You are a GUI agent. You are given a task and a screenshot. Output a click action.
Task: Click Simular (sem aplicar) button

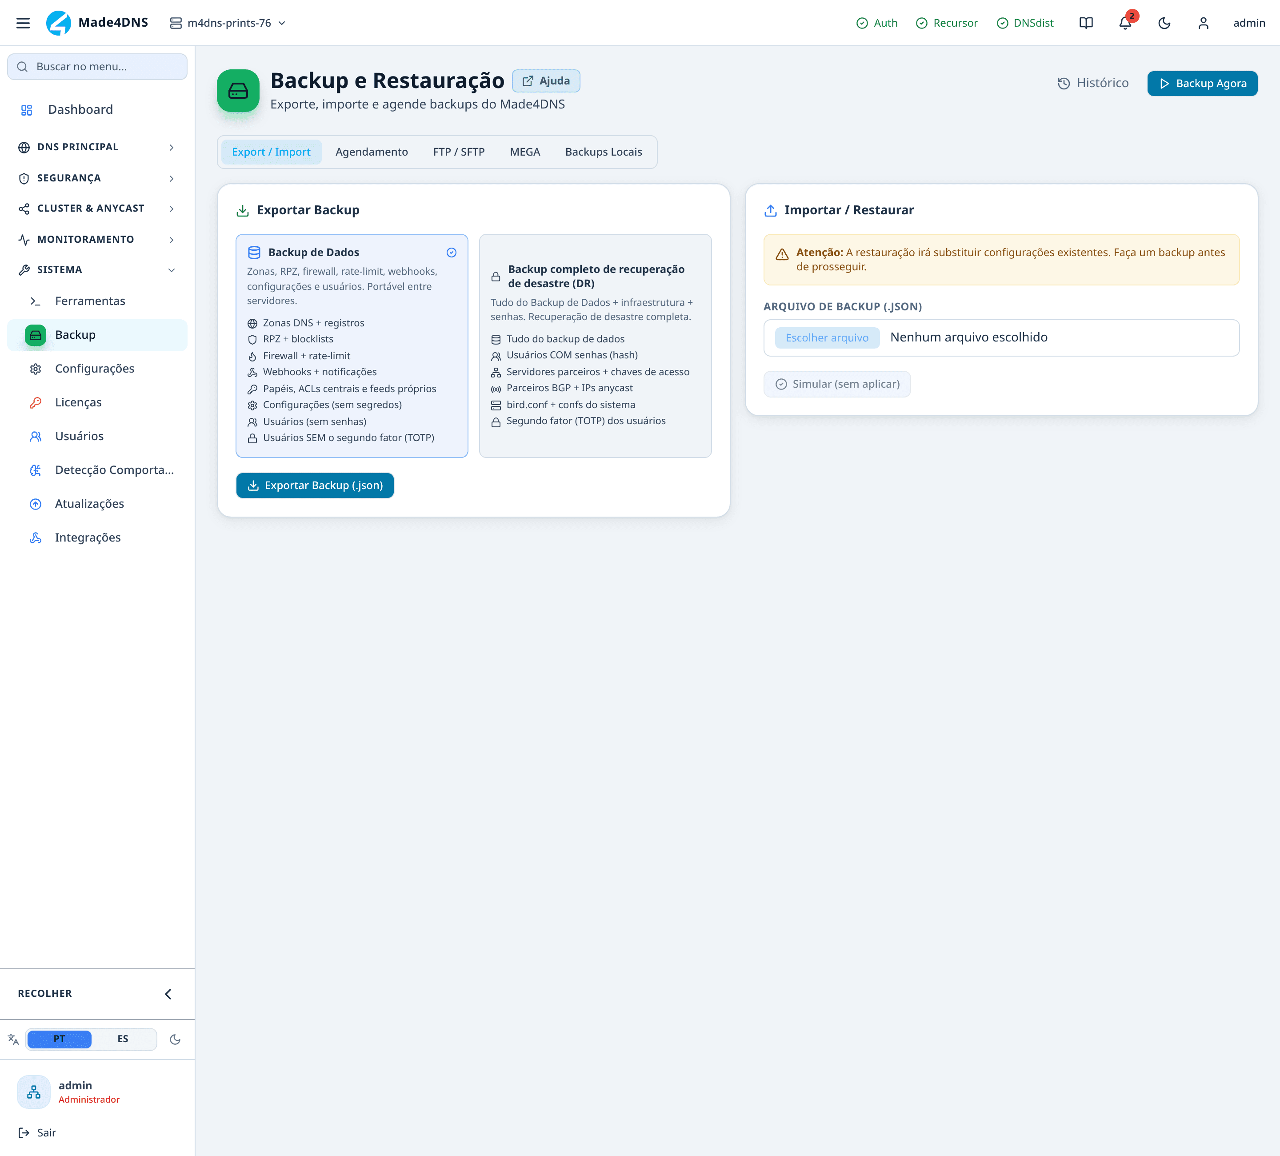click(x=837, y=384)
